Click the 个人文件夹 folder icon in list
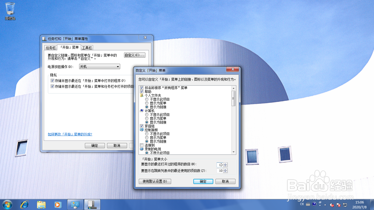This screenshot has width=374, height=210. click(x=142, y=95)
